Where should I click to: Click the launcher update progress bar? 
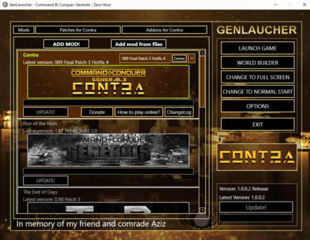coord(256,218)
